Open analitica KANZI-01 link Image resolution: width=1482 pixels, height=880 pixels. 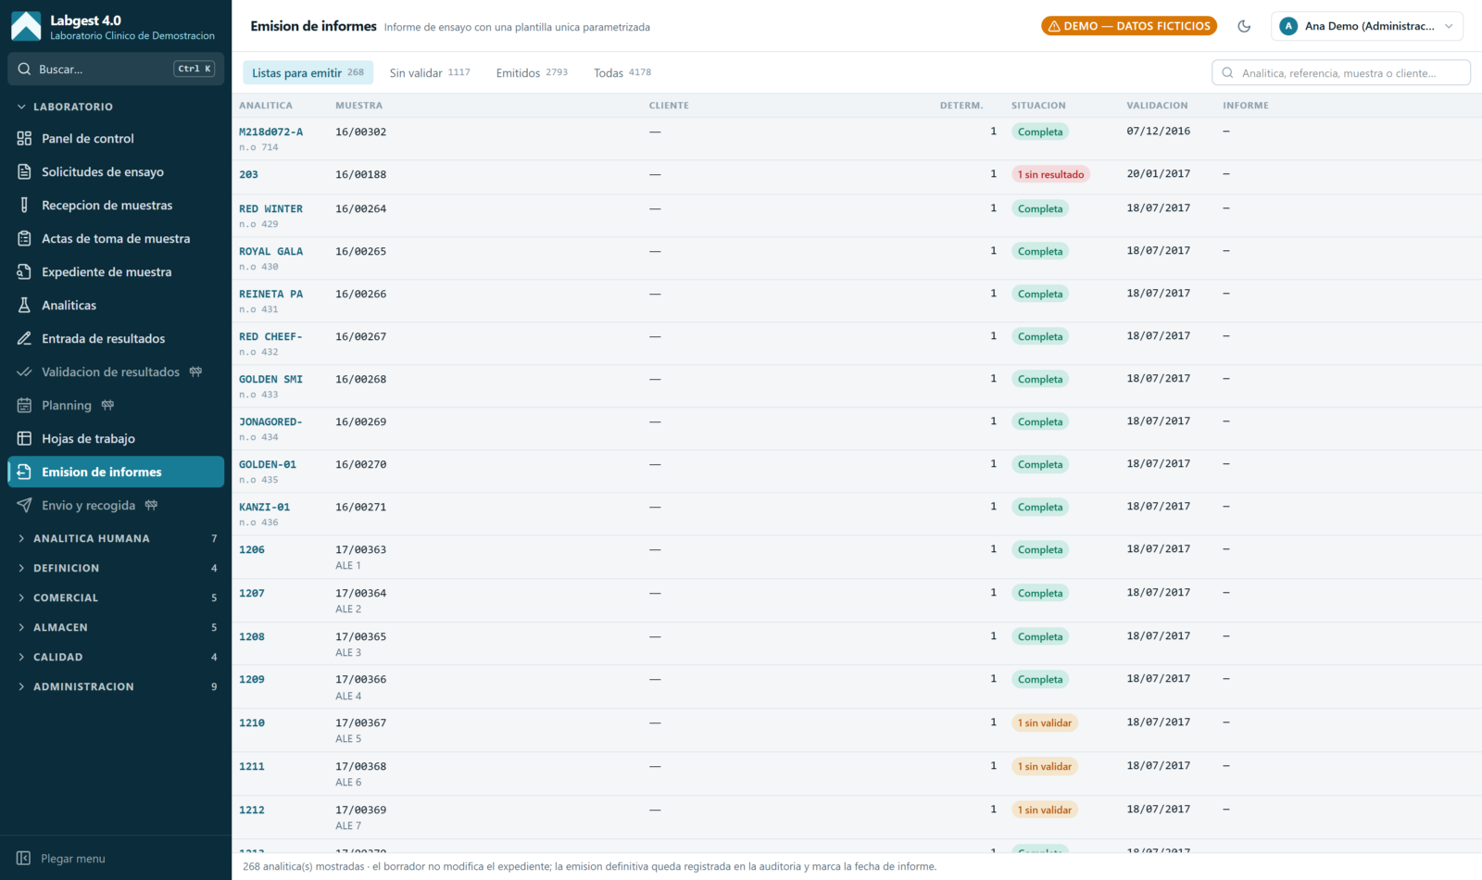[264, 507]
